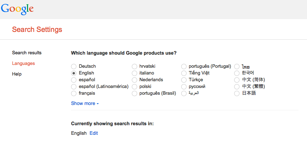Screen dimensions: 307x144
Task: Click Edit next to the search results language
Action: click(x=93, y=133)
